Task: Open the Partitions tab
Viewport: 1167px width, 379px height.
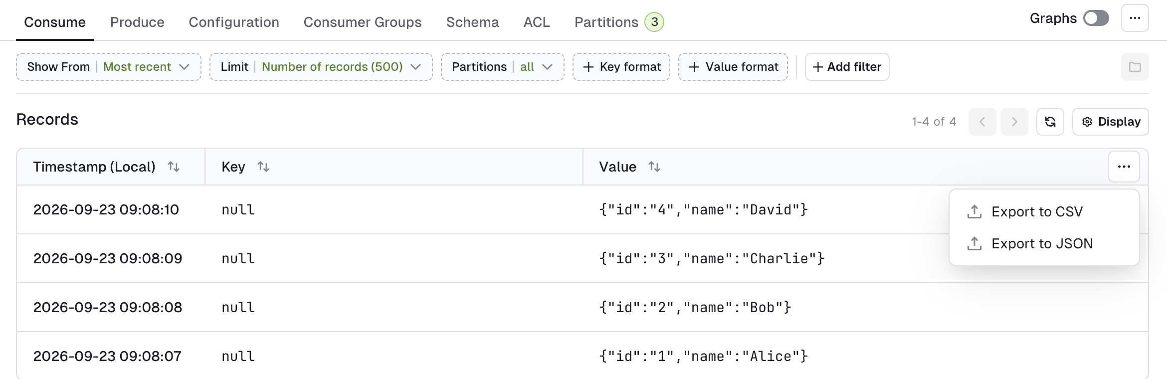Action: point(619,22)
